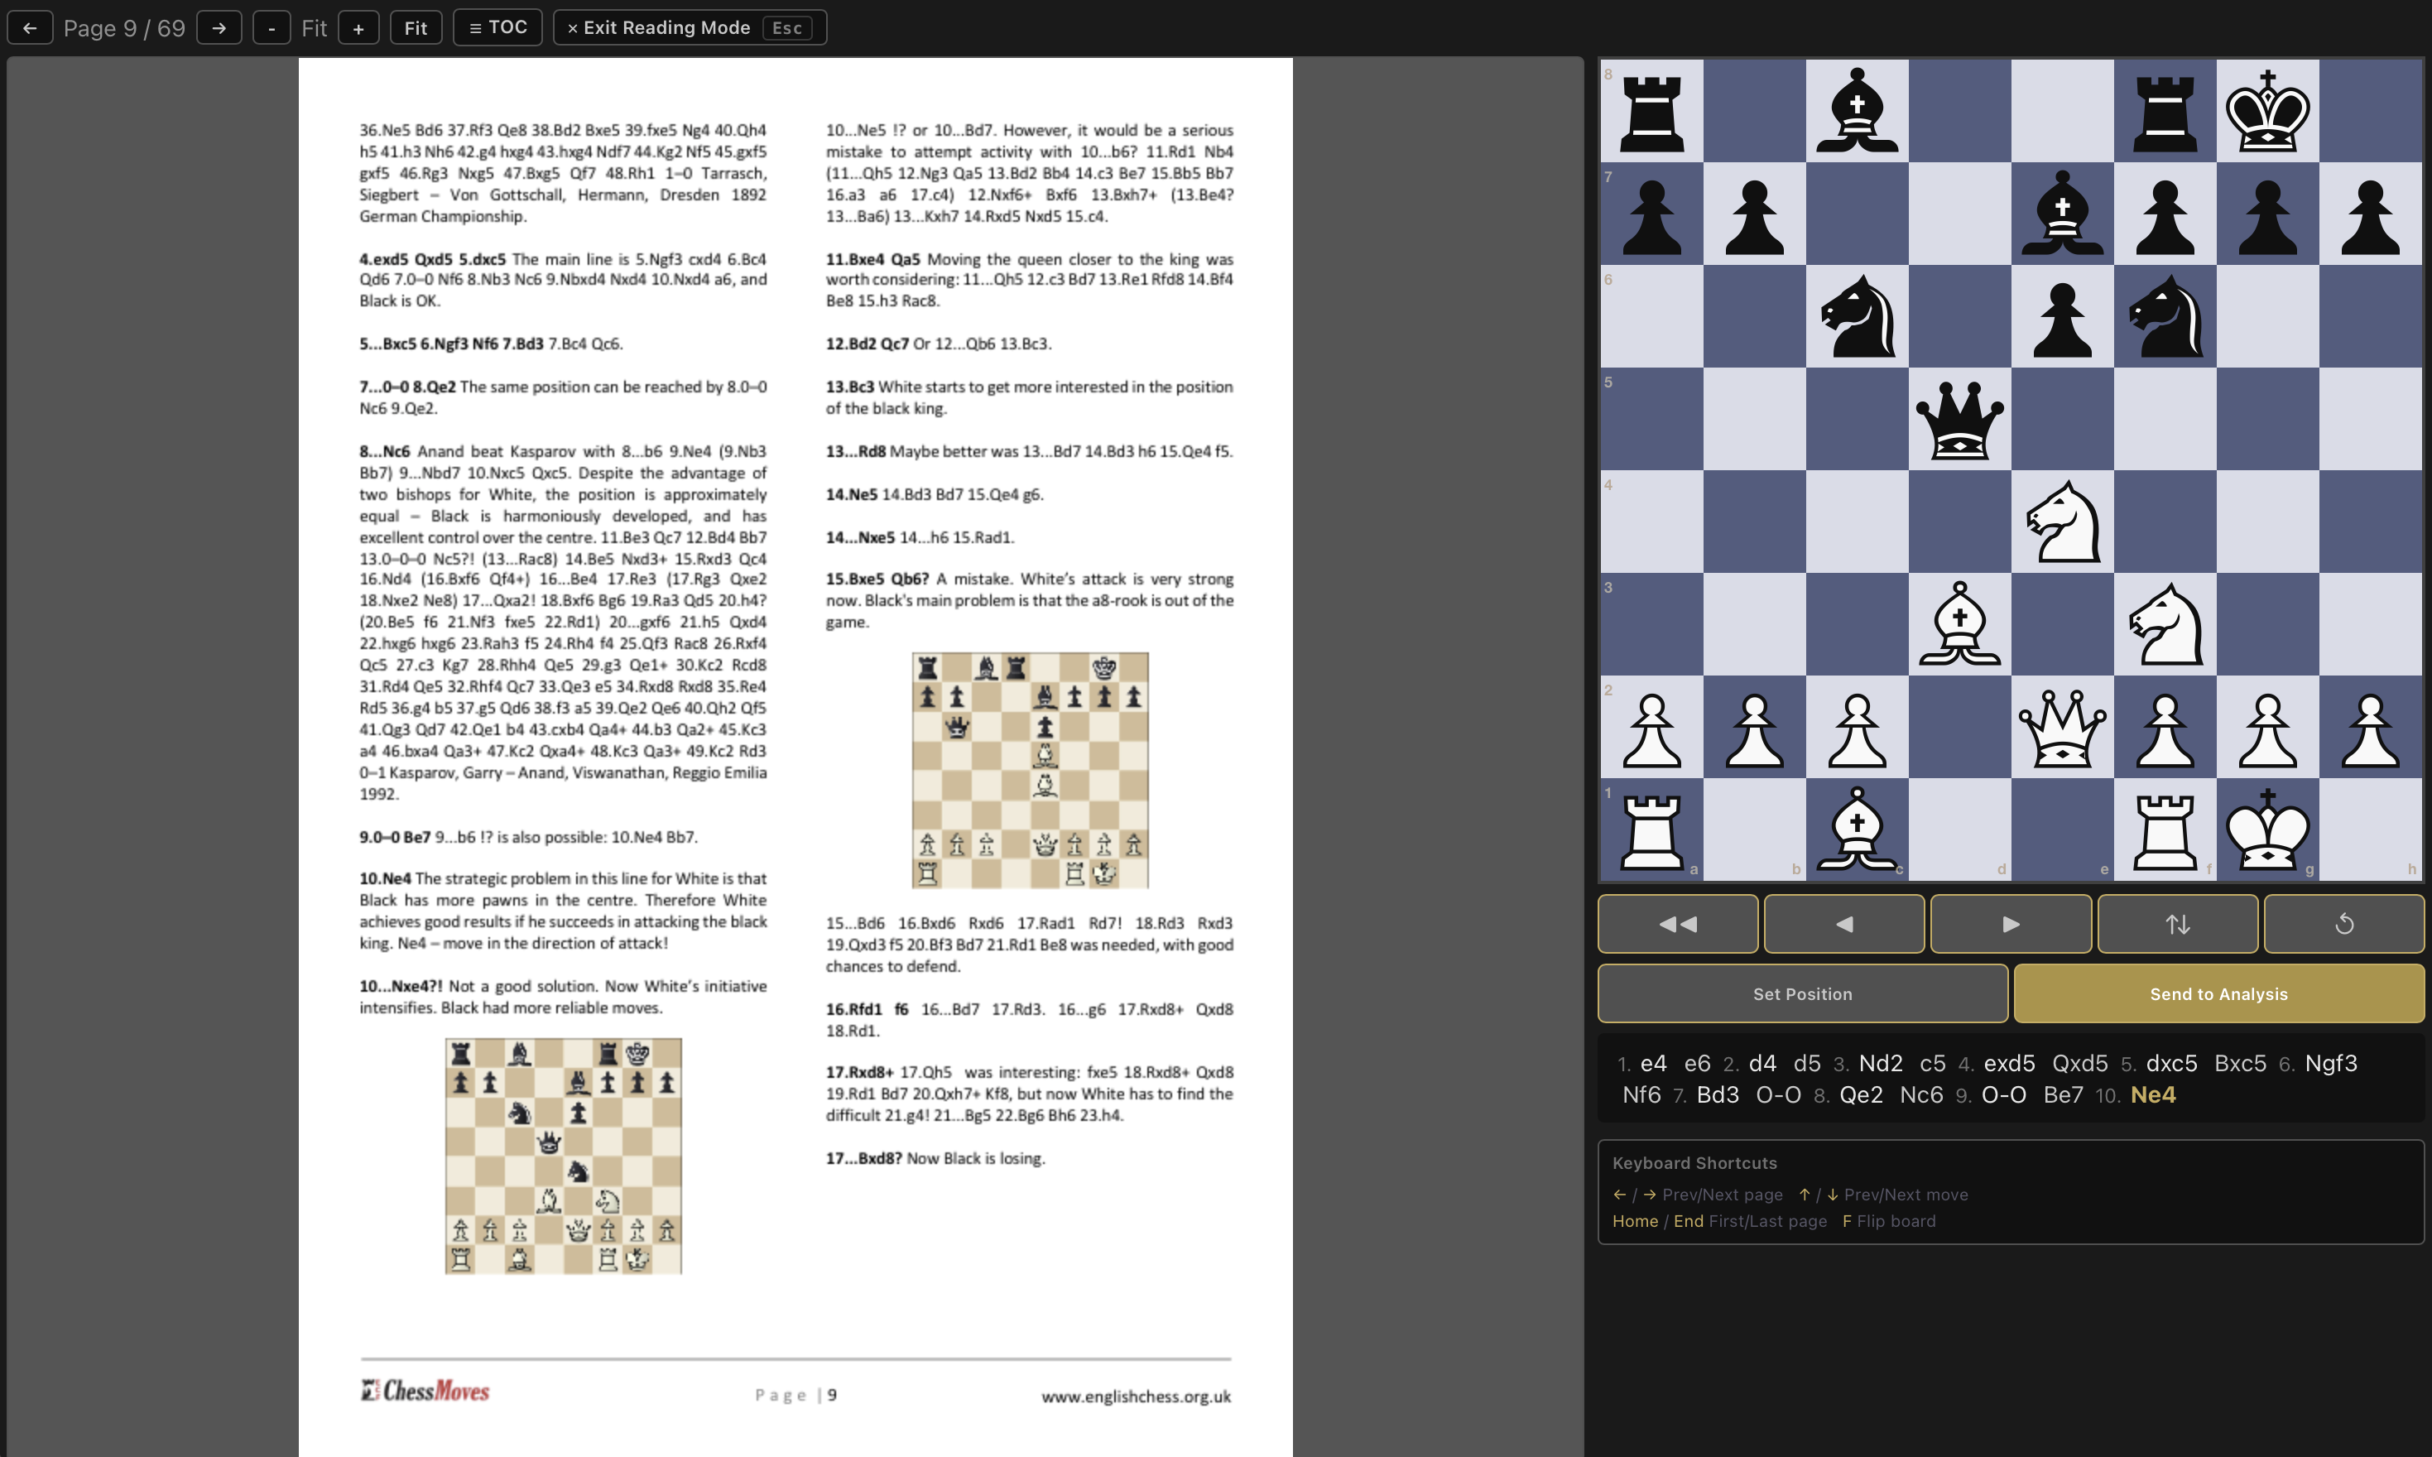Select move Qxd5 in the move list
The width and height of the screenshot is (2432, 1457).
click(x=2079, y=1063)
